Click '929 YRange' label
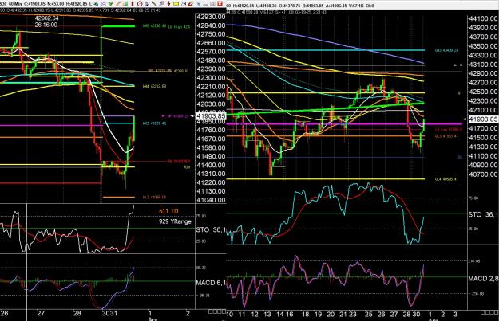Viewport: 499px width, 321px height. [175, 221]
